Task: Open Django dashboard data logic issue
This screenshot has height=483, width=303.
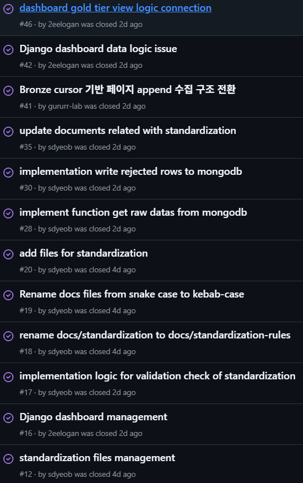Action: click(x=98, y=49)
